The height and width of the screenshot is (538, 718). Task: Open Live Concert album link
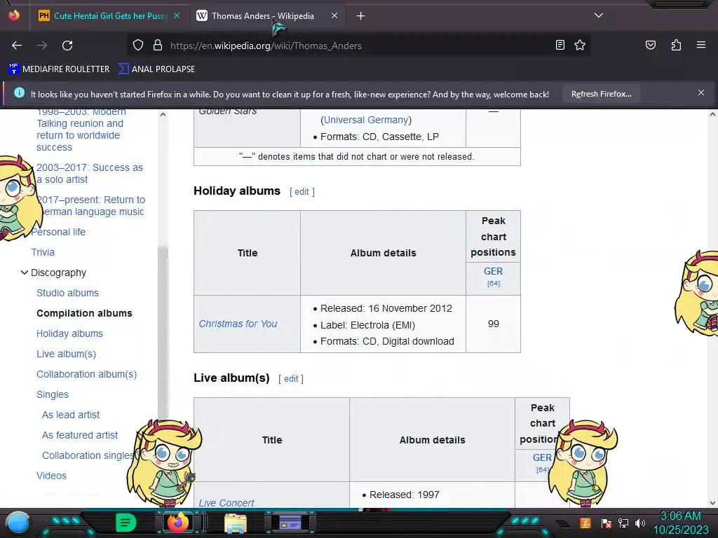(x=226, y=503)
